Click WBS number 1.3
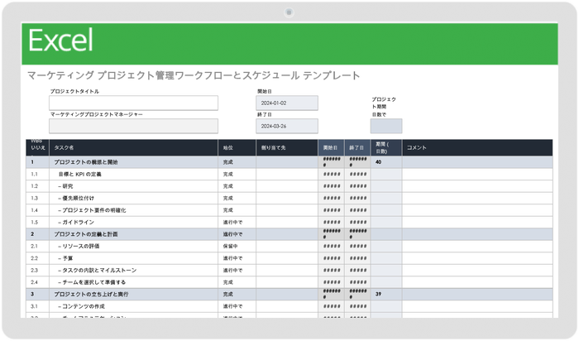The width and height of the screenshot is (579, 341). (35, 198)
